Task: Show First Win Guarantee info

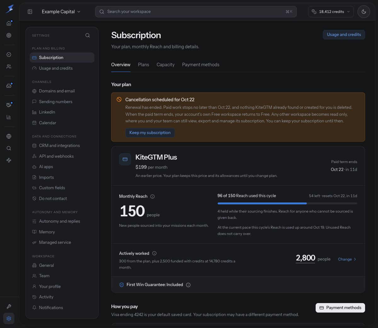Action: point(188,285)
